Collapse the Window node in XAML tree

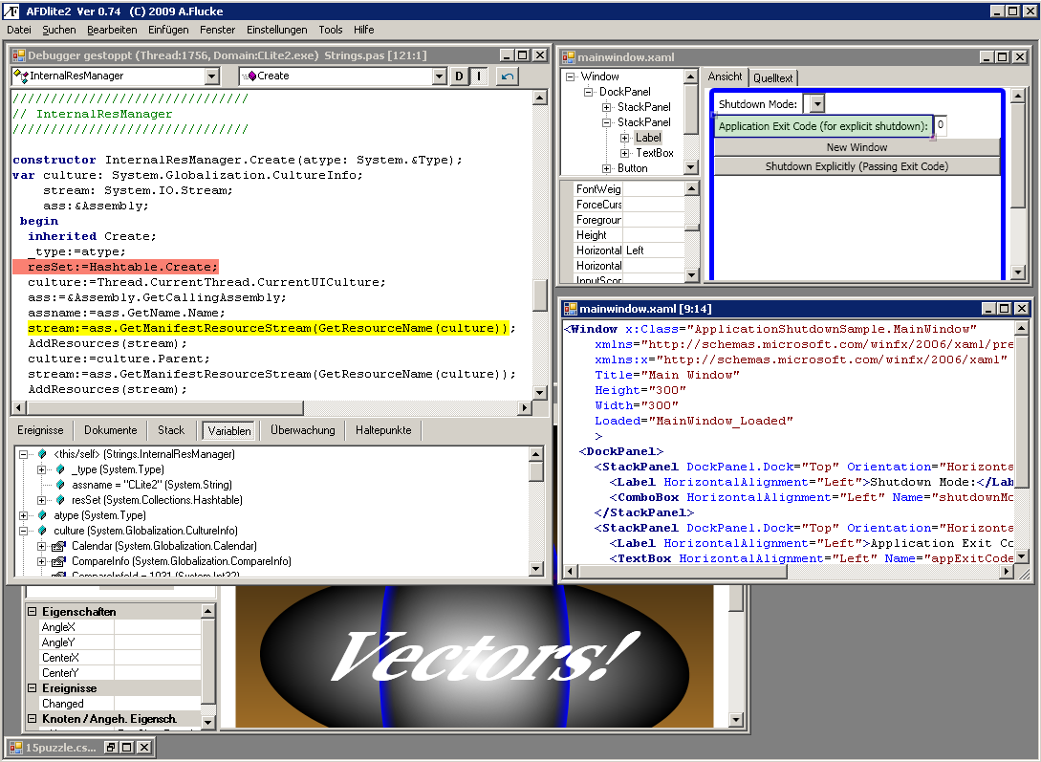[x=571, y=77]
